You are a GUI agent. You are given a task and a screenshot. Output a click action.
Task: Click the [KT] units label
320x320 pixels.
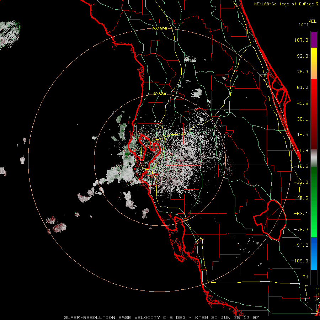click(304, 25)
